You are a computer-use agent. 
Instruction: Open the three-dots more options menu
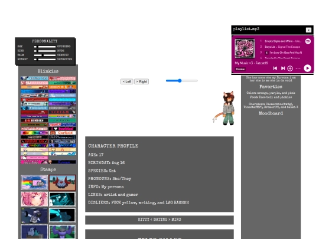coord(298,68)
